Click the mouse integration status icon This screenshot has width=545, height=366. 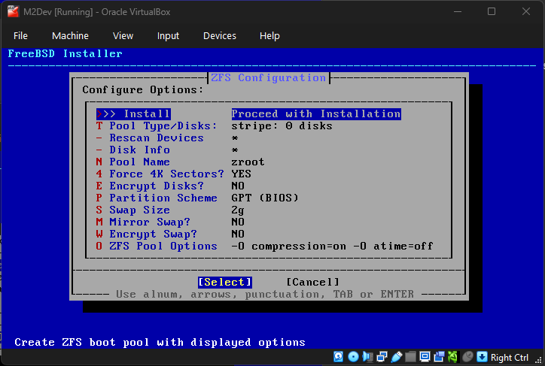click(x=467, y=357)
